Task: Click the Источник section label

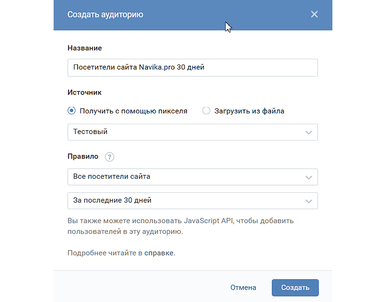Action: tap(84, 92)
